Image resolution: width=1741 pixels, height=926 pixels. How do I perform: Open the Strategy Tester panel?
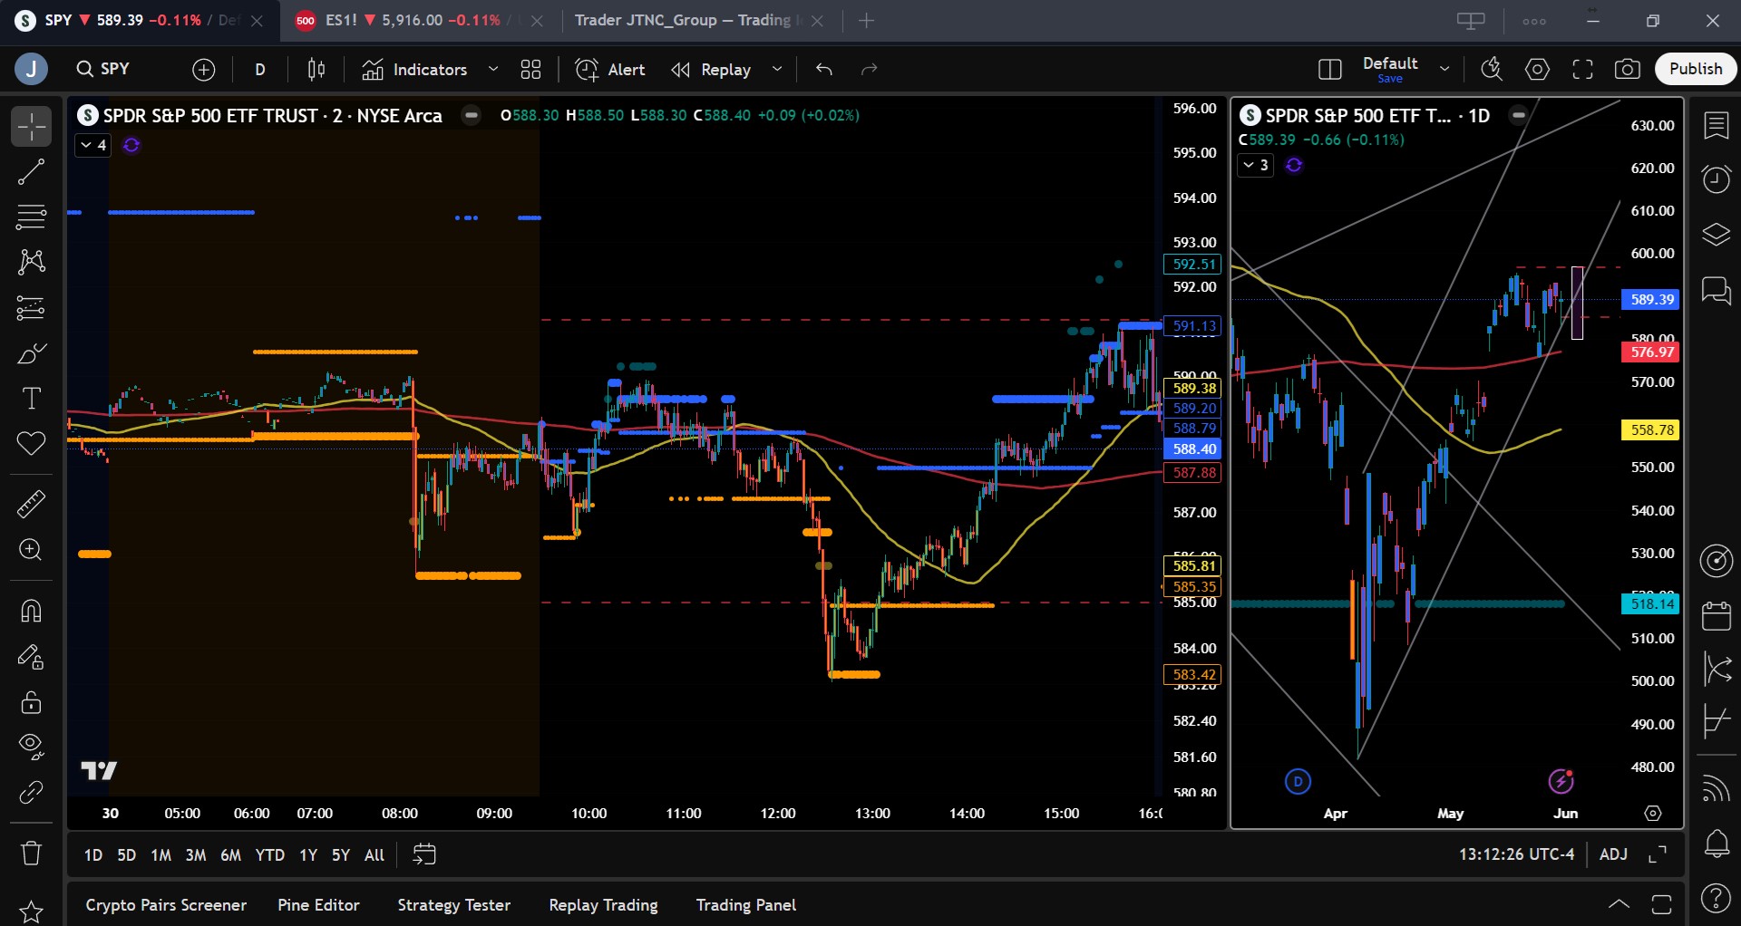click(x=453, y=905)
